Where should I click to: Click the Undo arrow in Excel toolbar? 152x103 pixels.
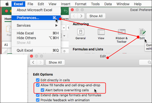pyautogui.click(x=66, y=11)
